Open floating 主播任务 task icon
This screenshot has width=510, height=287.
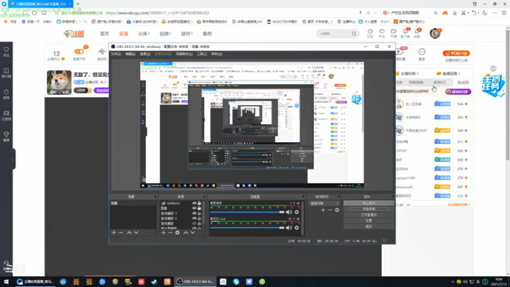click(493, 85)
